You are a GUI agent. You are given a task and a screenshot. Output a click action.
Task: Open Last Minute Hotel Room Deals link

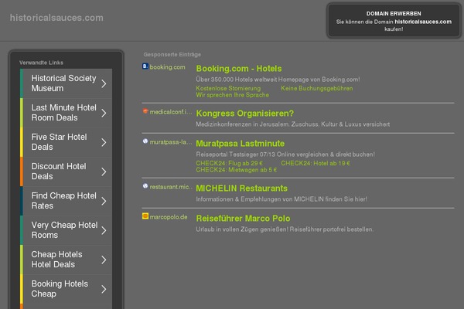[66, 113]
